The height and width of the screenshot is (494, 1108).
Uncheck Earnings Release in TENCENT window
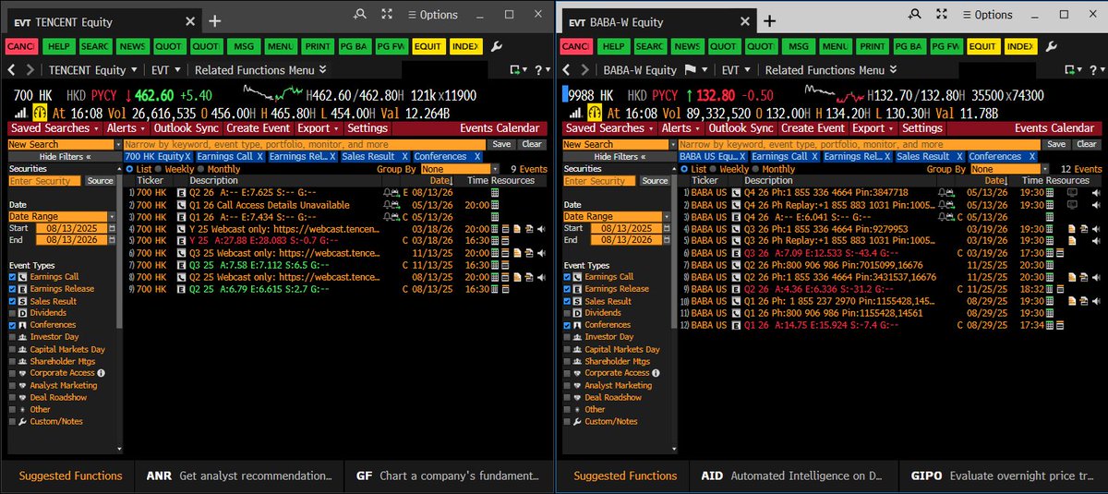point(14,289)
